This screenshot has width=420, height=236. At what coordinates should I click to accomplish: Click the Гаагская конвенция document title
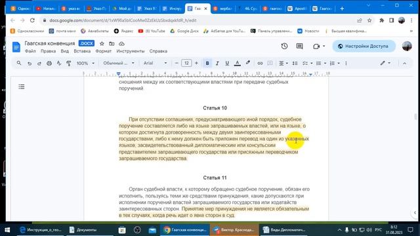(x=50, y=43)
